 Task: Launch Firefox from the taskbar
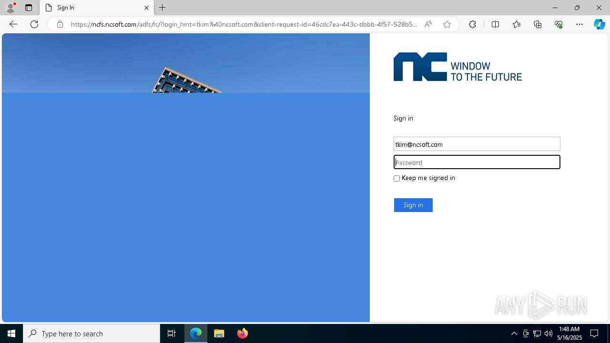coord(243,333)
